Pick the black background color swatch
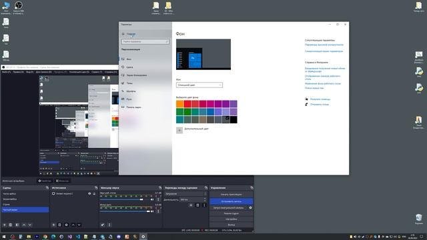427x240 pixels. coord(234,119)
